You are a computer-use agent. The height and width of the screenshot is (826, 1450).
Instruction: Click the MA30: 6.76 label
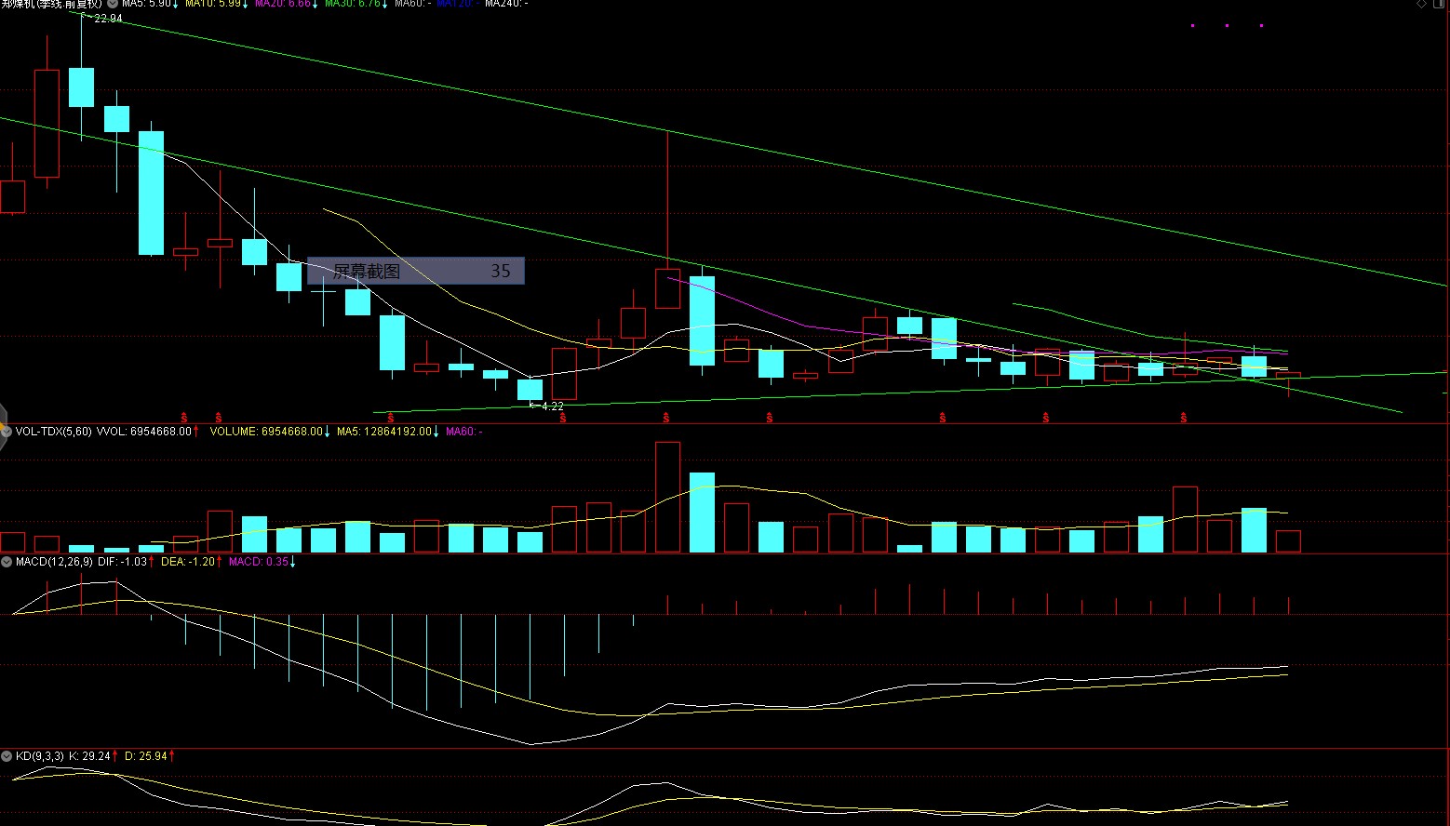(352, 4)
